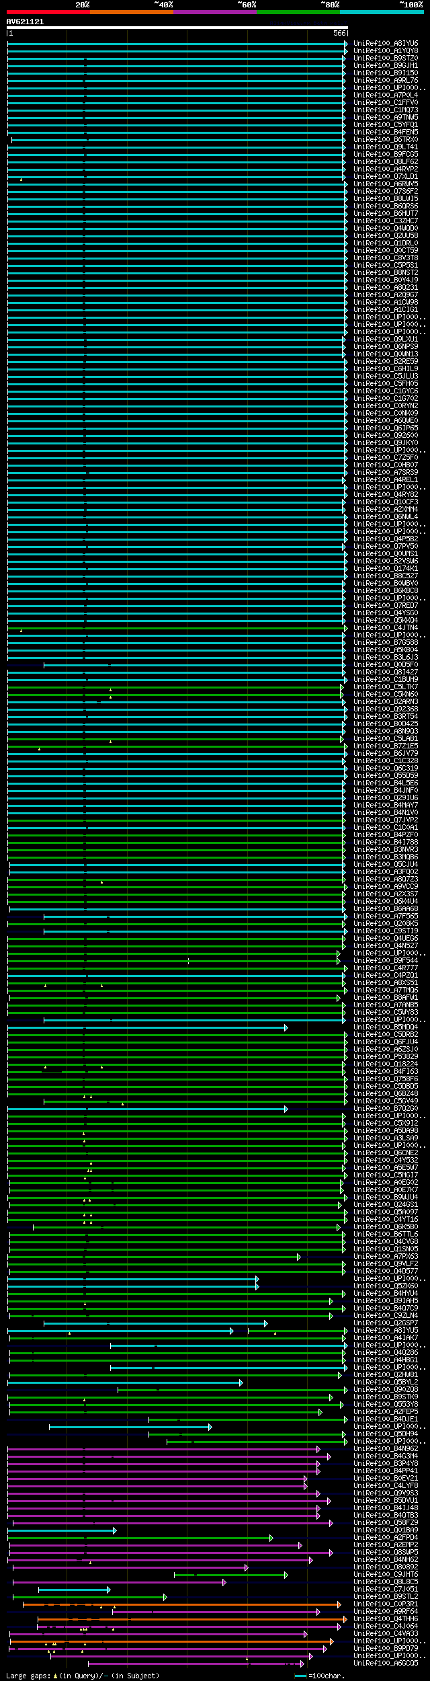Select the UniRef100_C1MQ73 label
The image size is (430, 1681).
coord(386,110)
